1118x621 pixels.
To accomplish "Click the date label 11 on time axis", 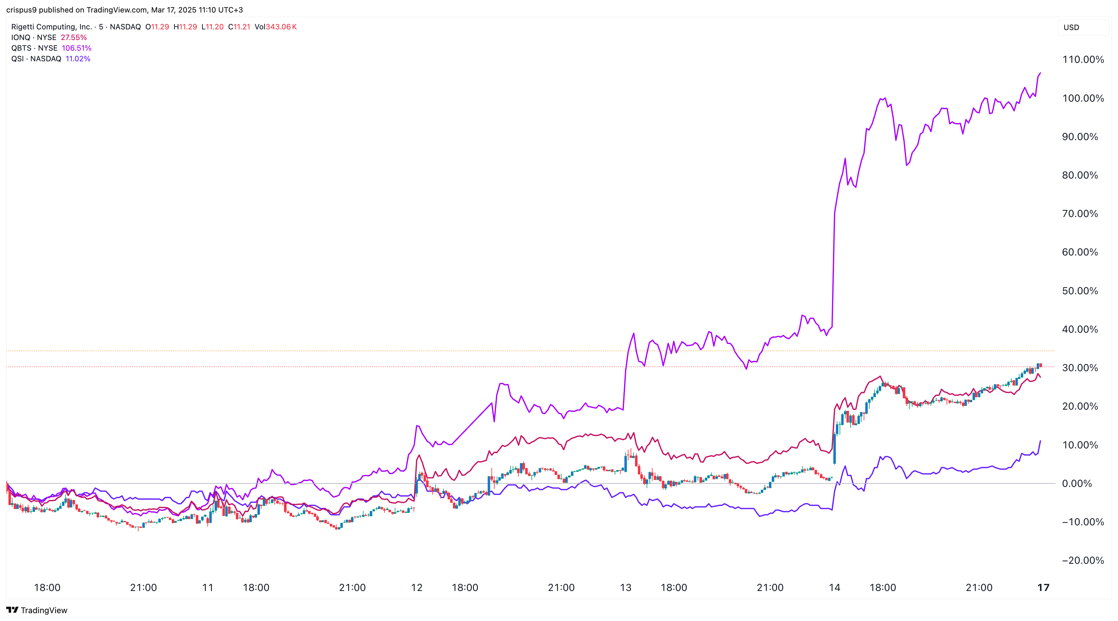I will point(208,588).
